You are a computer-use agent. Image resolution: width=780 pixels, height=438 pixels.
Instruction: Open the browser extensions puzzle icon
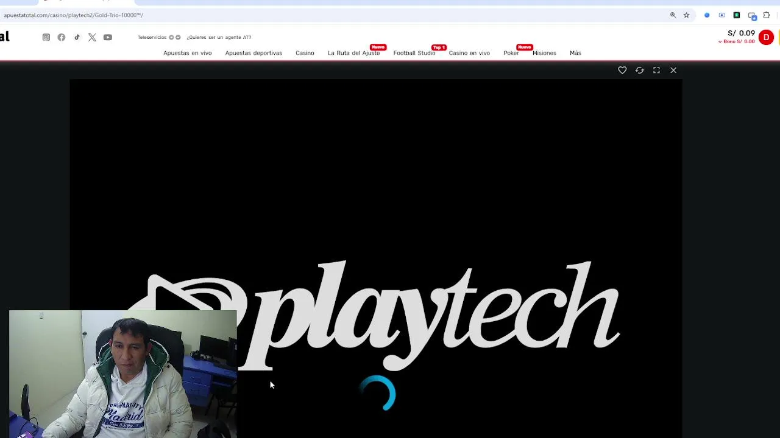pos(767,15)
